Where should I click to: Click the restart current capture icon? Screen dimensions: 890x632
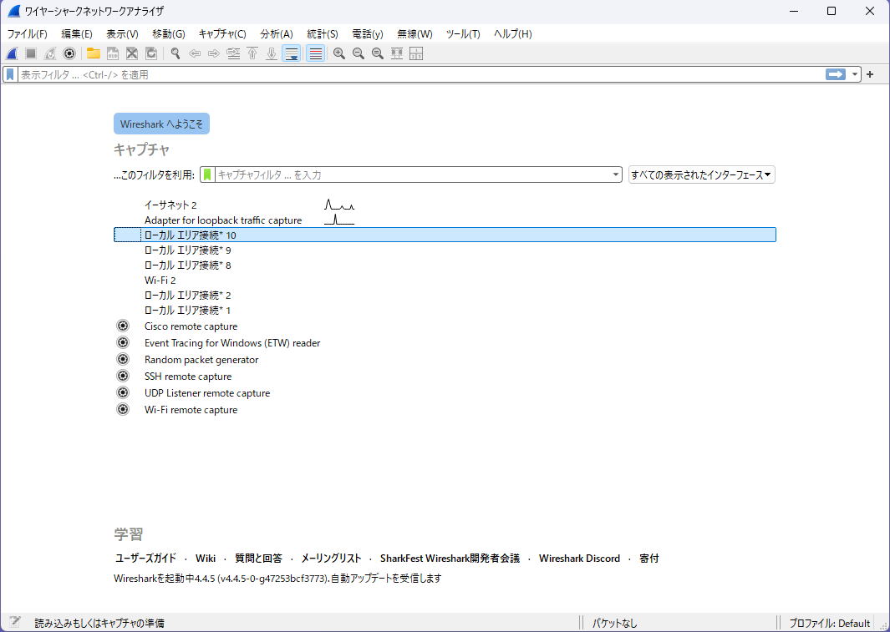coord(50,53)
